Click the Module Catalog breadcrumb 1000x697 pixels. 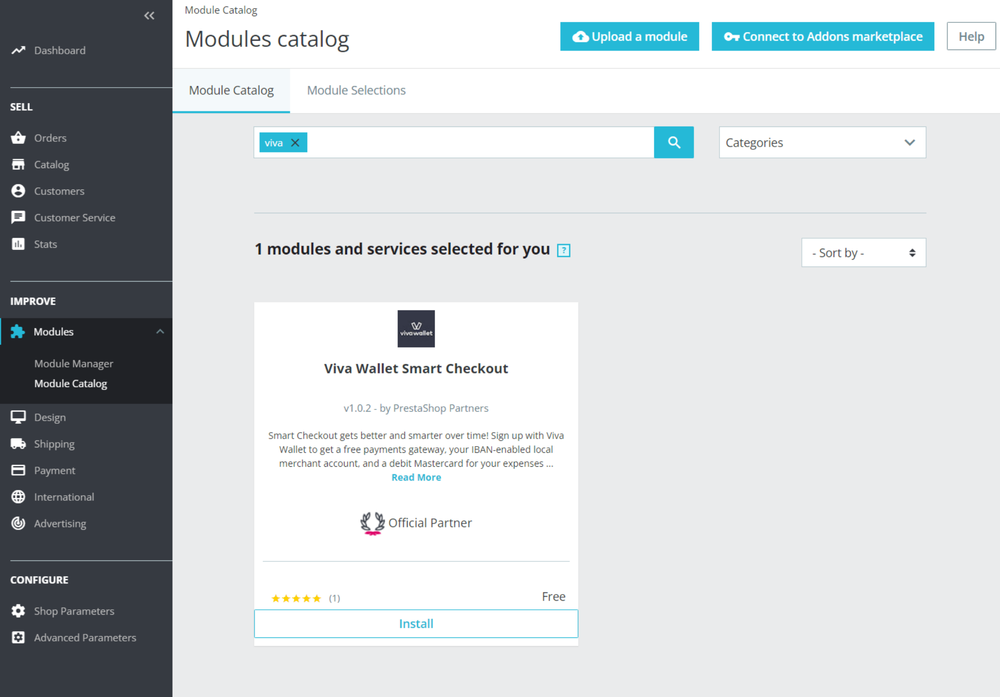(221, 10)
